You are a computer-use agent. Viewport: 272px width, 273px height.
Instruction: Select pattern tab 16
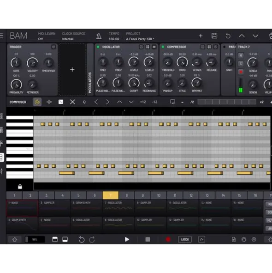tap(255, 195)
